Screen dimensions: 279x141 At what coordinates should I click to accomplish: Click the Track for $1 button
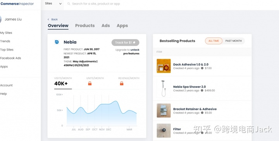[126, 42]
